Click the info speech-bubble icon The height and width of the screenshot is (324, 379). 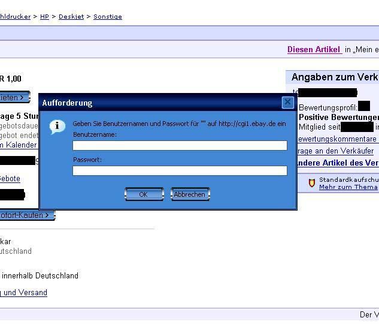pyautogui.click(x=57, y=127)
